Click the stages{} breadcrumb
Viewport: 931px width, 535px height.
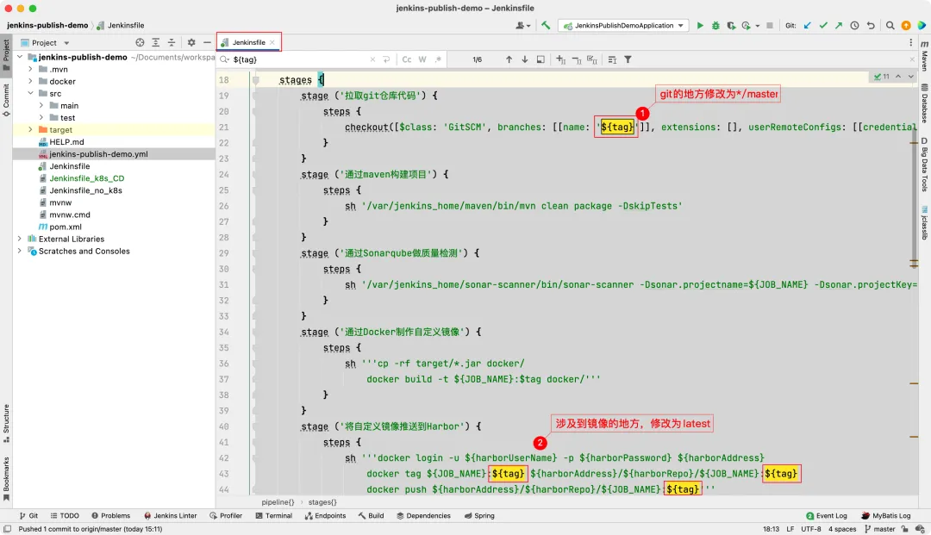point(322,501)
